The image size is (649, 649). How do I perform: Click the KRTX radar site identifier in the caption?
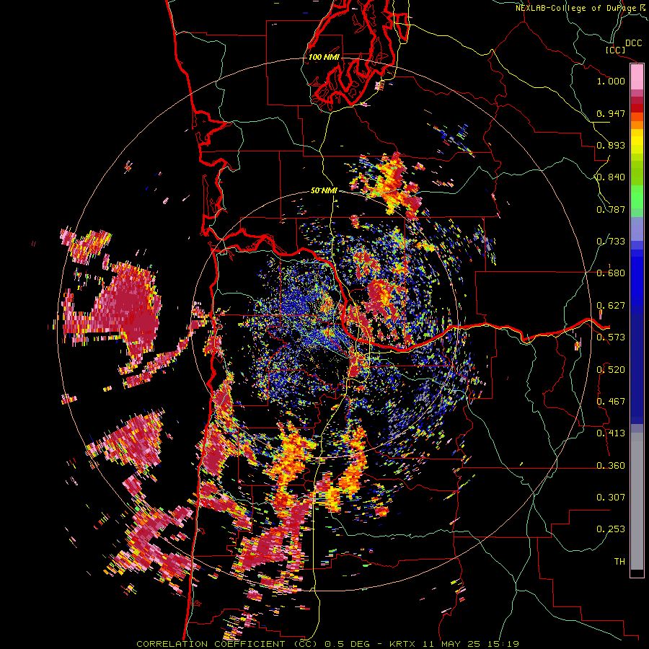pyautogui.click(x=404, y=644)
